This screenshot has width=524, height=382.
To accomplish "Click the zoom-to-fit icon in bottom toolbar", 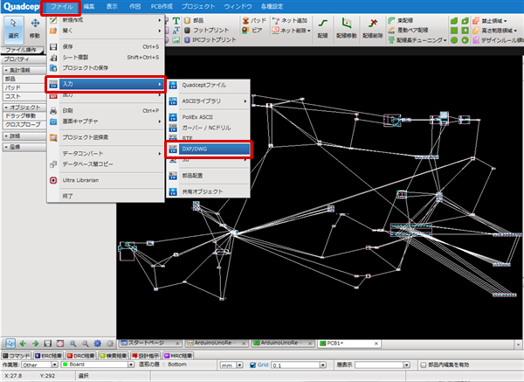I will (x=60, y=344).
